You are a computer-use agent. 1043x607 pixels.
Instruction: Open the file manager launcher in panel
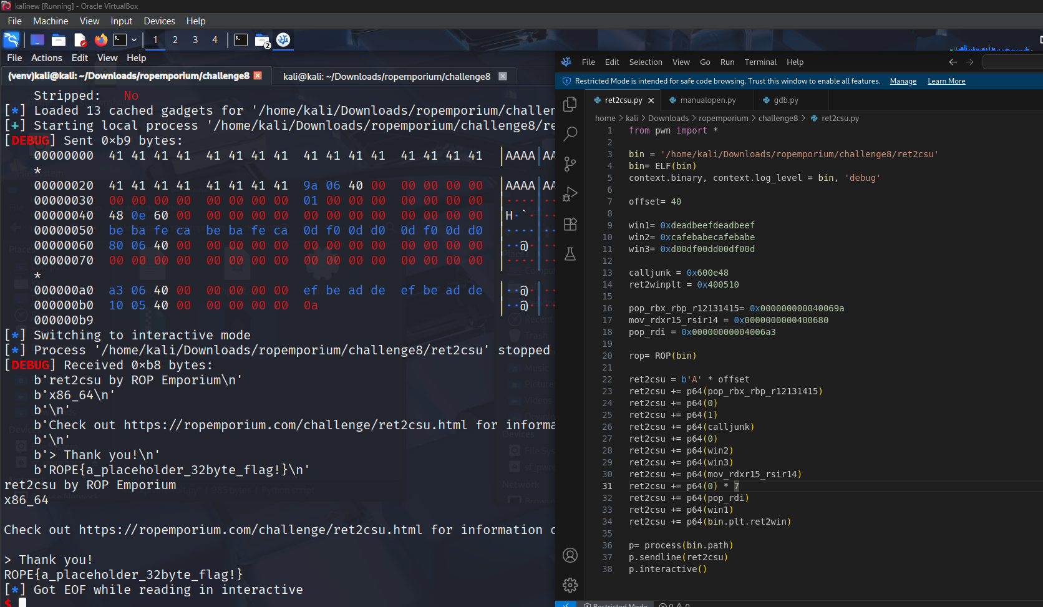59,40
